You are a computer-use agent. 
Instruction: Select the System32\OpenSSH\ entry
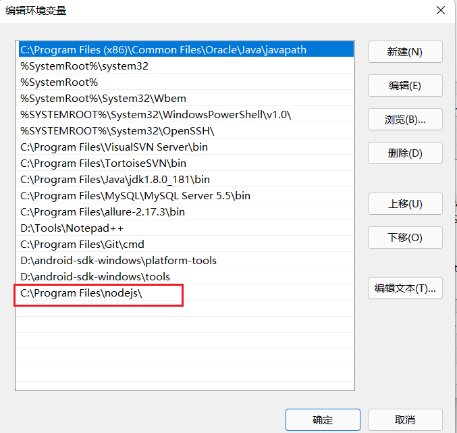185,130
